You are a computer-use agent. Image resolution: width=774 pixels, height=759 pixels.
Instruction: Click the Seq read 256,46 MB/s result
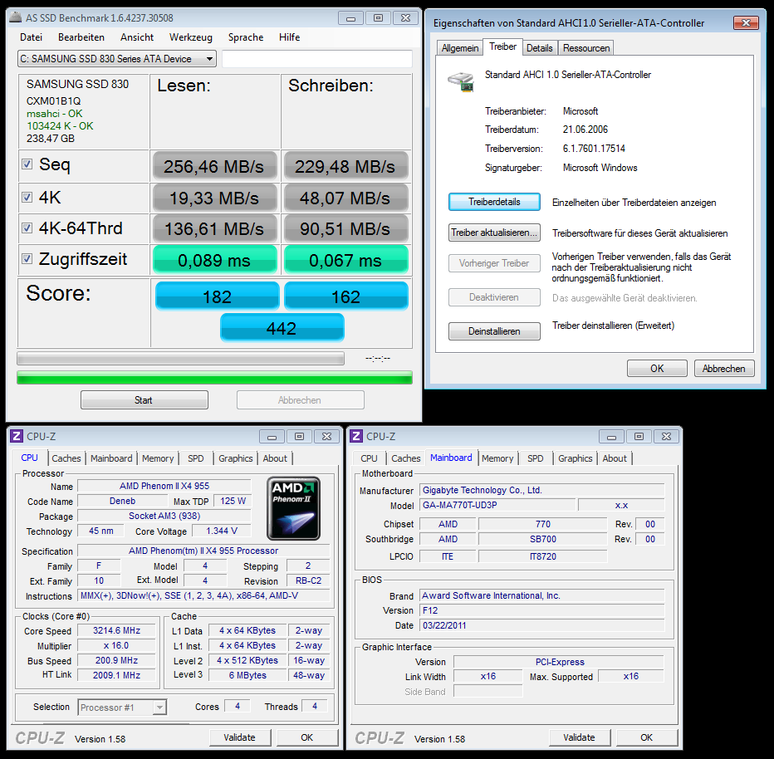point(215,166)
